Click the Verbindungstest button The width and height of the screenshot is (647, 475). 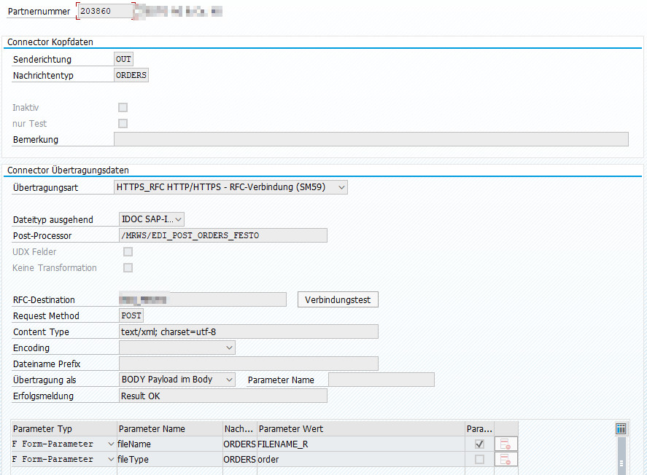[x=338, y=299]
